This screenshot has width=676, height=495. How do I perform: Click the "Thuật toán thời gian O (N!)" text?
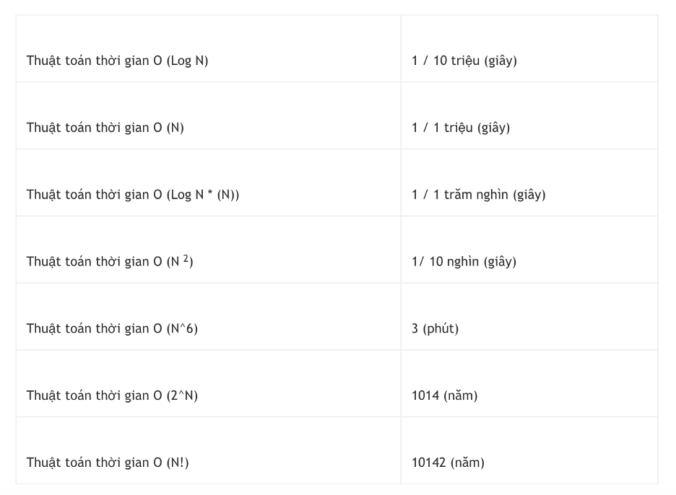pyautogui.click(x=108, y=463)
